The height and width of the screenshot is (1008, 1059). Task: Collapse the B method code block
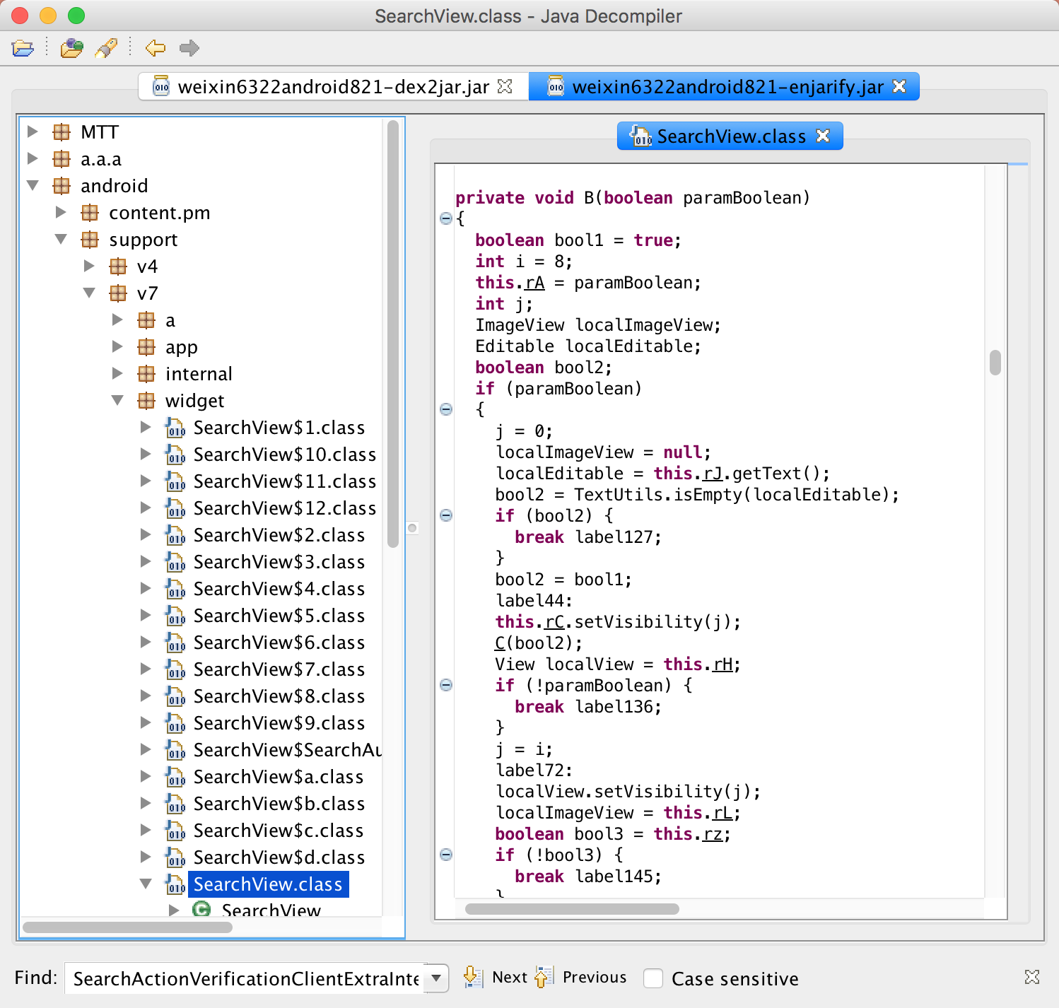pos(446,218)
